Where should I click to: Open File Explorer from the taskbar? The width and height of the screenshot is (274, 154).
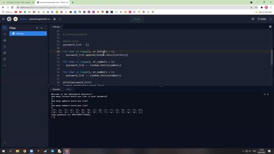pyautogui.click(x=18, y=151)
